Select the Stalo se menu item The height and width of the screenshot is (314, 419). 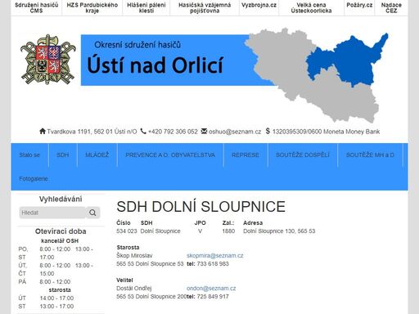pyautogui.click(x=29, y=155)
